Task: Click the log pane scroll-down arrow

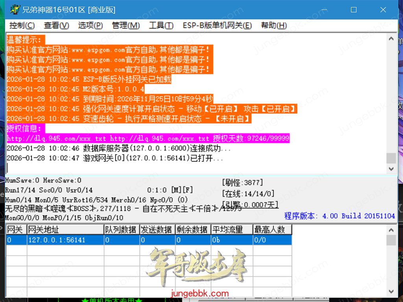Action: pyautogui.click(x=391, y=169)
